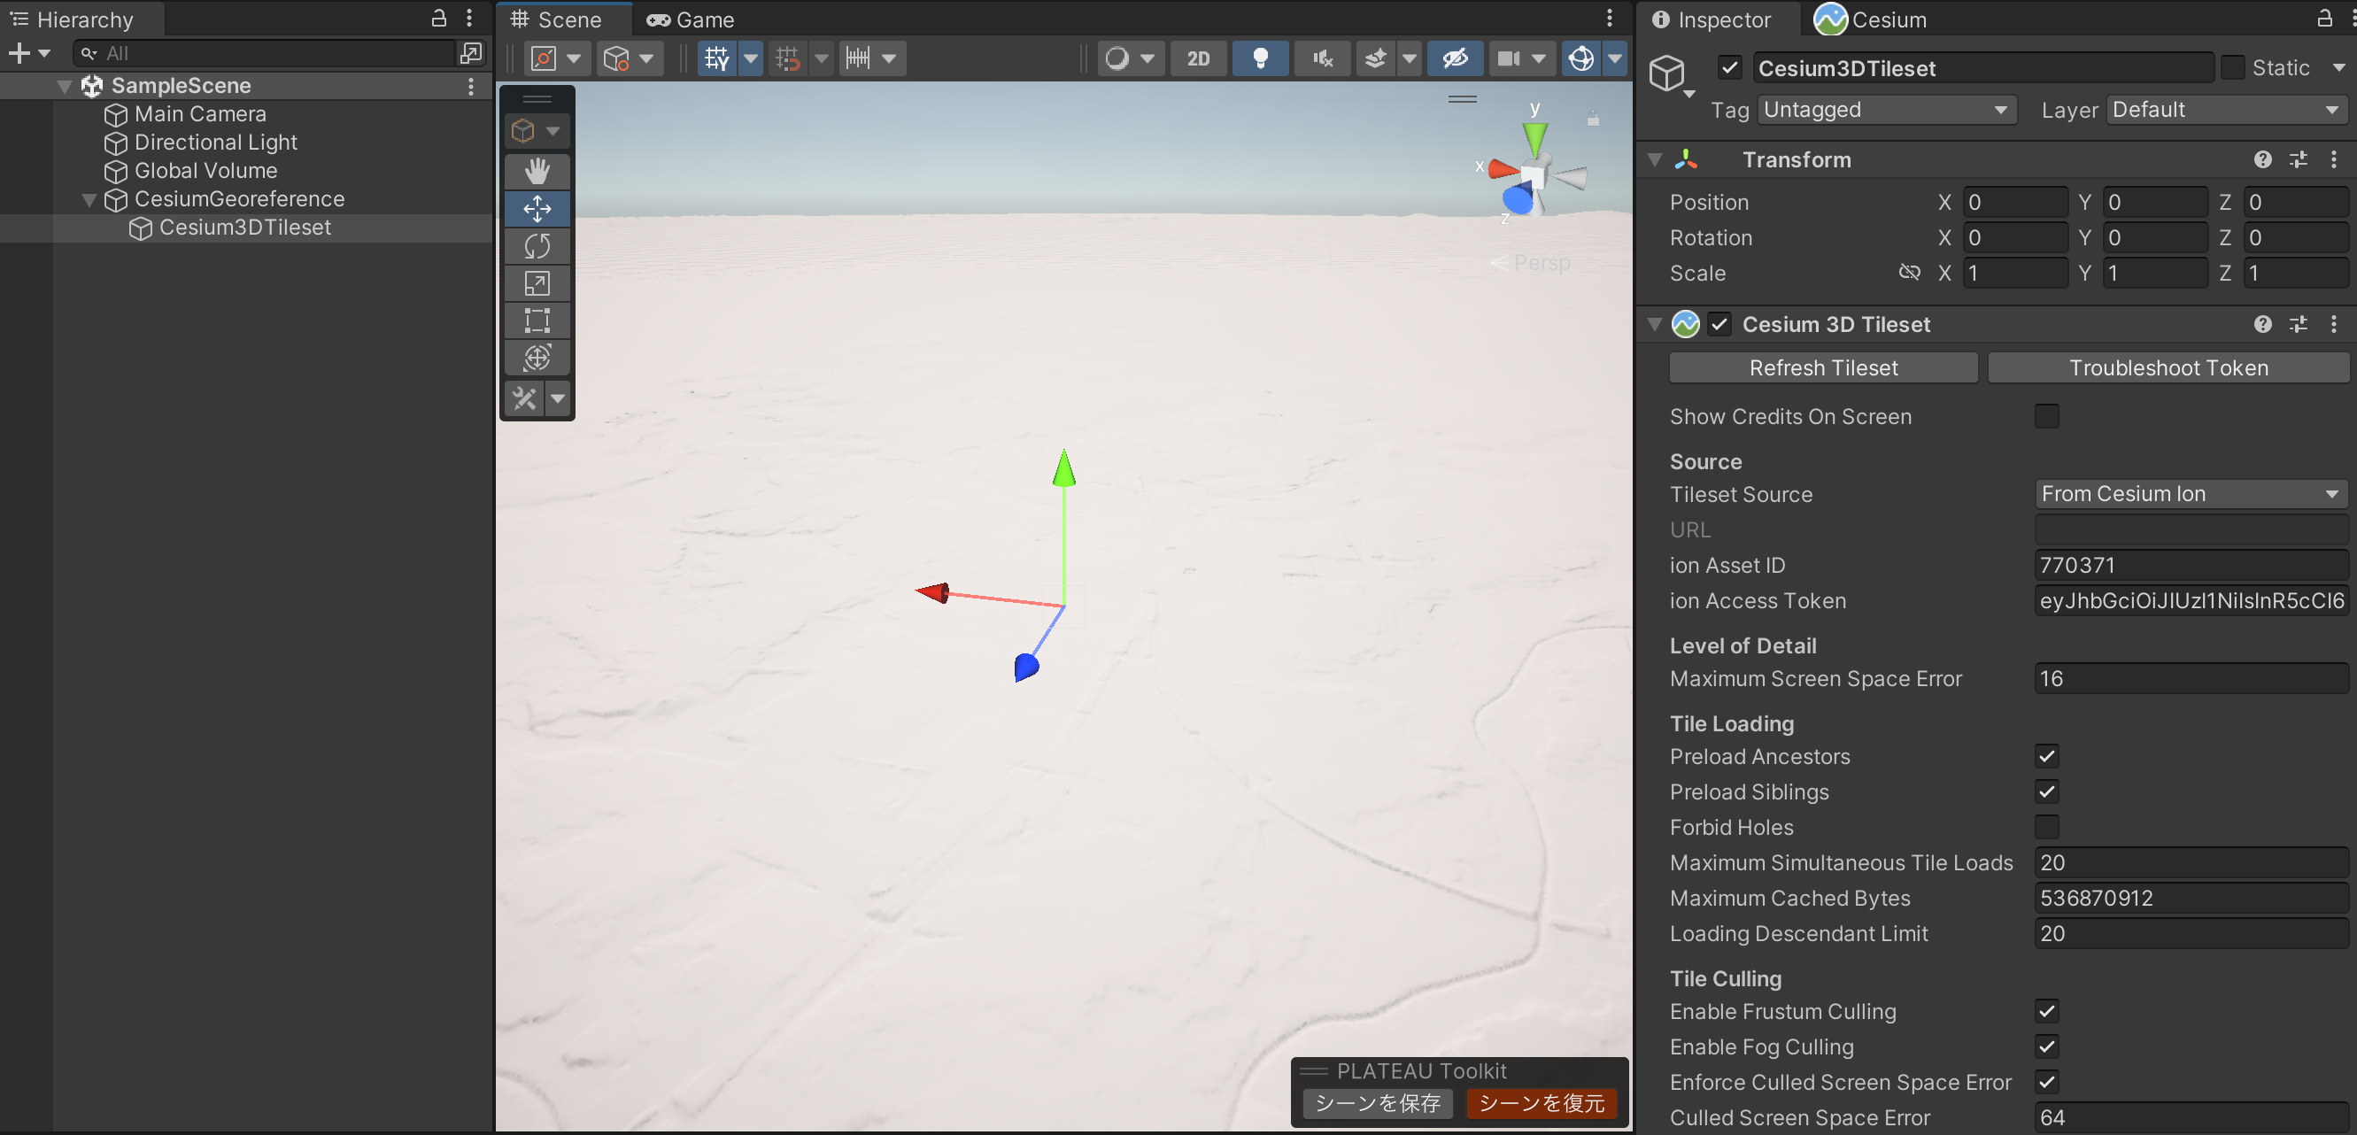Open Transform component help icon
This screenshot has width=2357, height=1135.
(x=2263, y=160)
